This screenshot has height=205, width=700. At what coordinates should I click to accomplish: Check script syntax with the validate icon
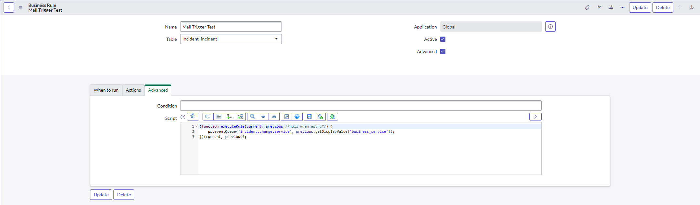point(320,117)
